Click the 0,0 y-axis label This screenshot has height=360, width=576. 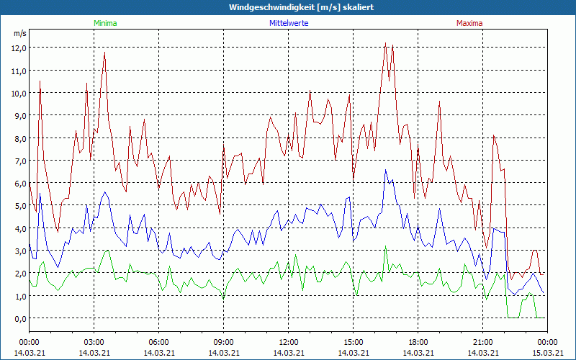tap(22, 319)
